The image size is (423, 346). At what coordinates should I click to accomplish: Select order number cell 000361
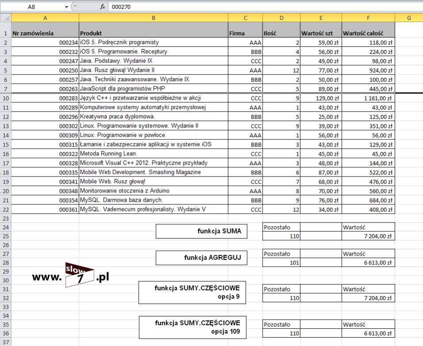45,210
